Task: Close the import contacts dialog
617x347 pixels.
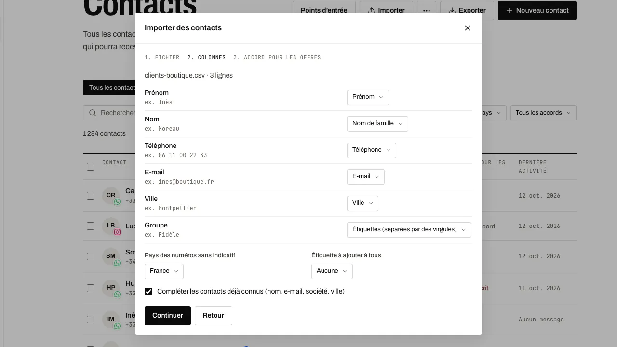Action: pos(467,28)
